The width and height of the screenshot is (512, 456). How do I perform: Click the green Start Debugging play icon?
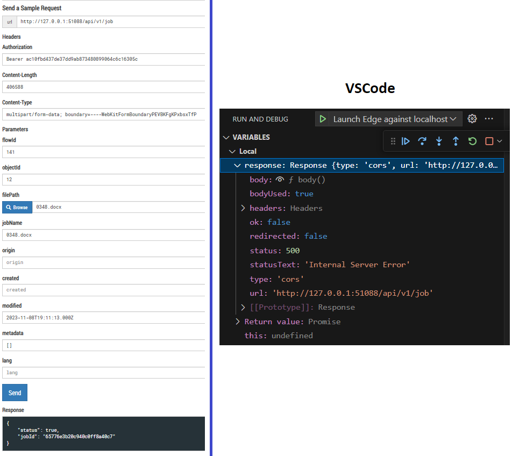tap(323, 119)
